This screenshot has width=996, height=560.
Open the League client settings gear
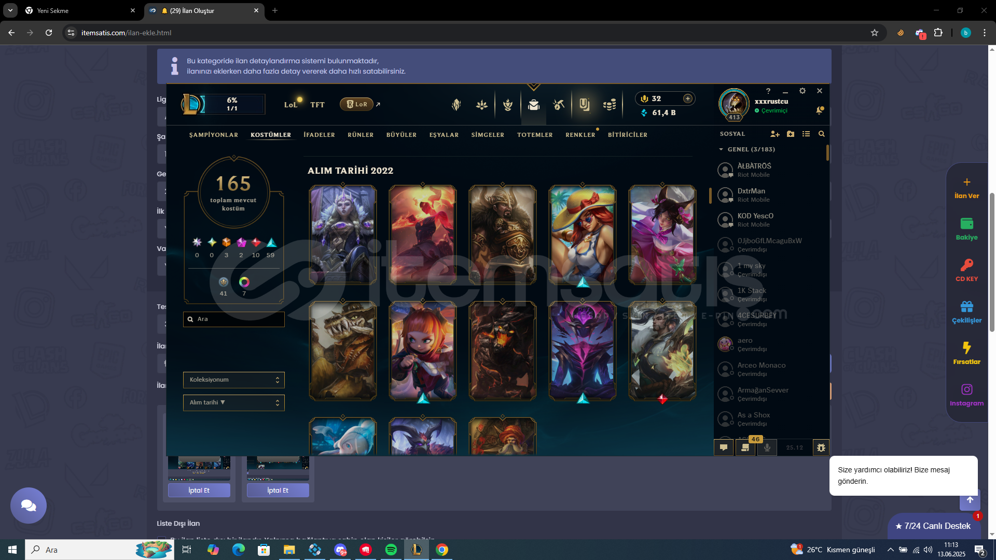[803, 91]
